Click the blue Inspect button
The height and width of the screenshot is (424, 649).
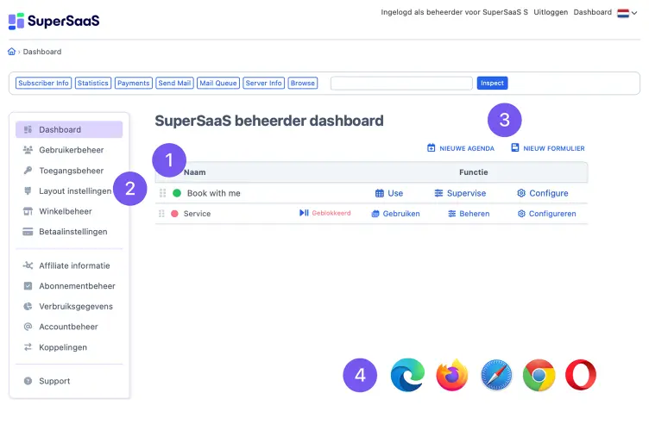pyautogui.click(x=492, y=83)
